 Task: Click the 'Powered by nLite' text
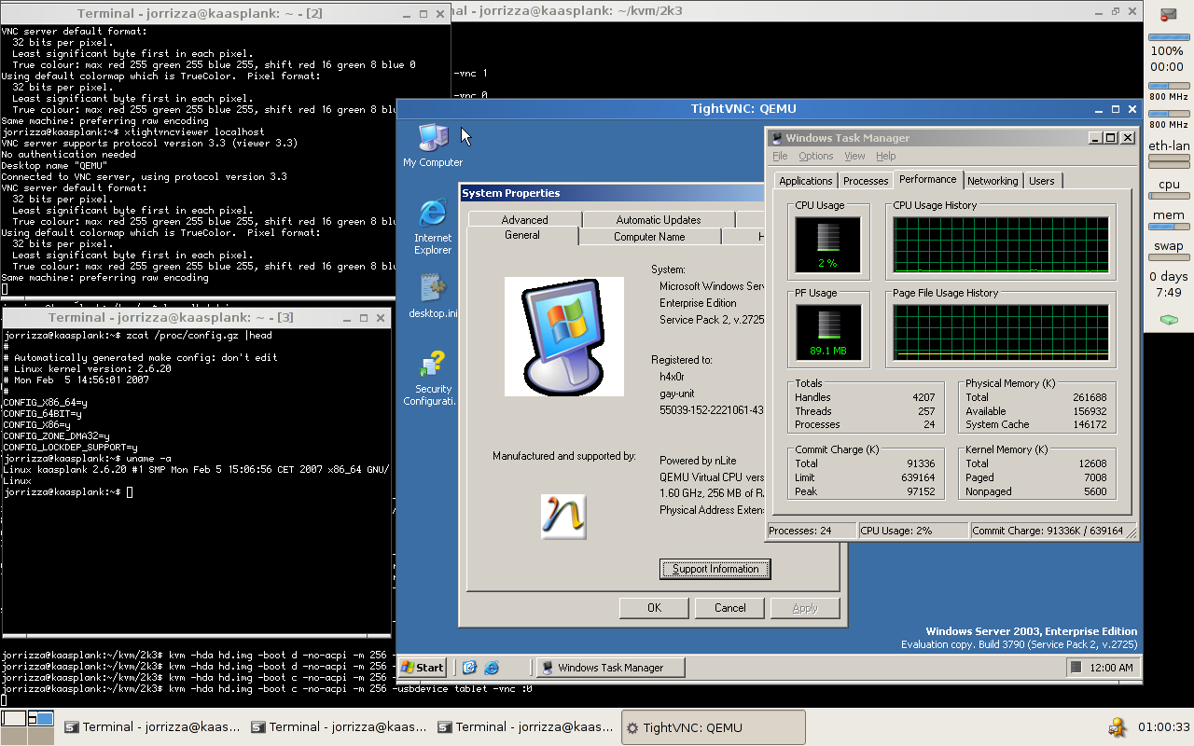tap(699, 461)
